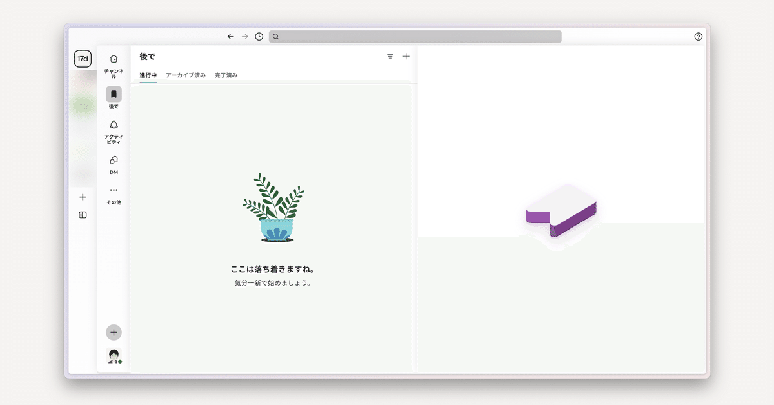Open 後で bookmark in sidebar
Screen dimensions: 774x405
point(114,98)
